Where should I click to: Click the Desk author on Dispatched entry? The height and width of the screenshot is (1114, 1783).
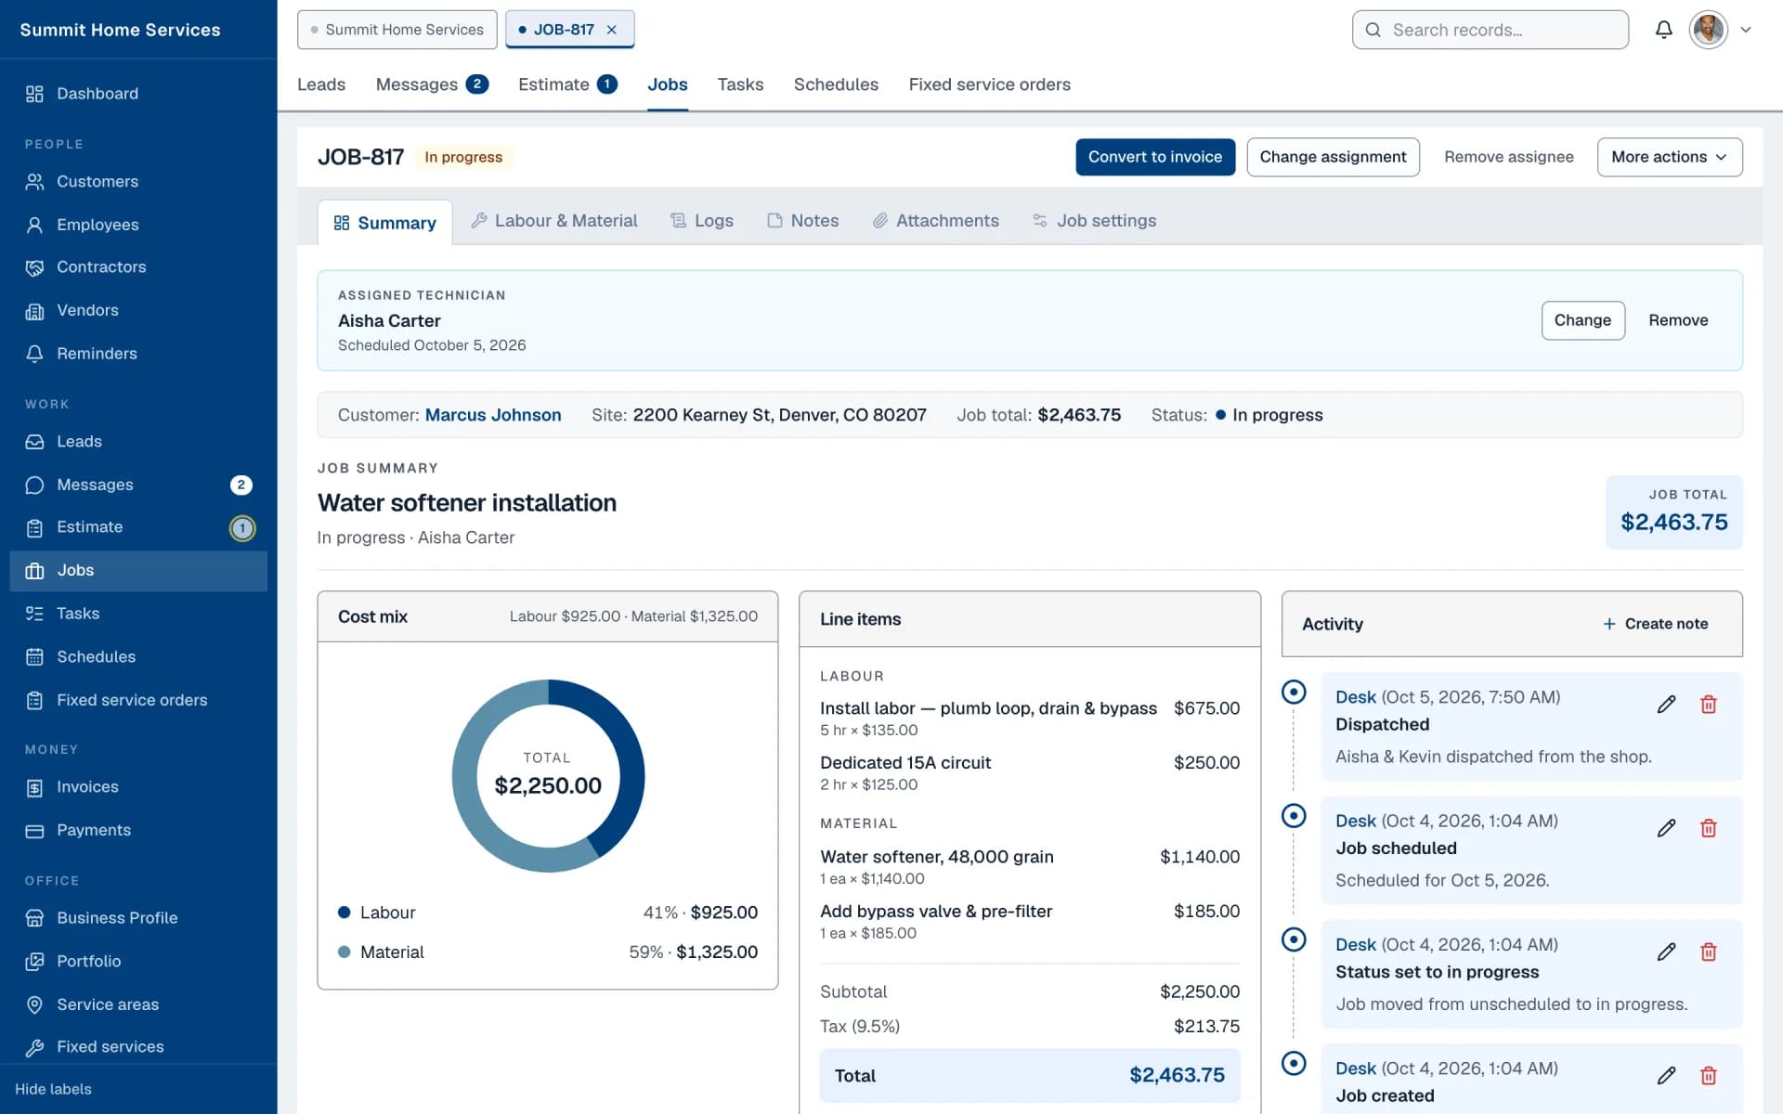pos(1355,697)
